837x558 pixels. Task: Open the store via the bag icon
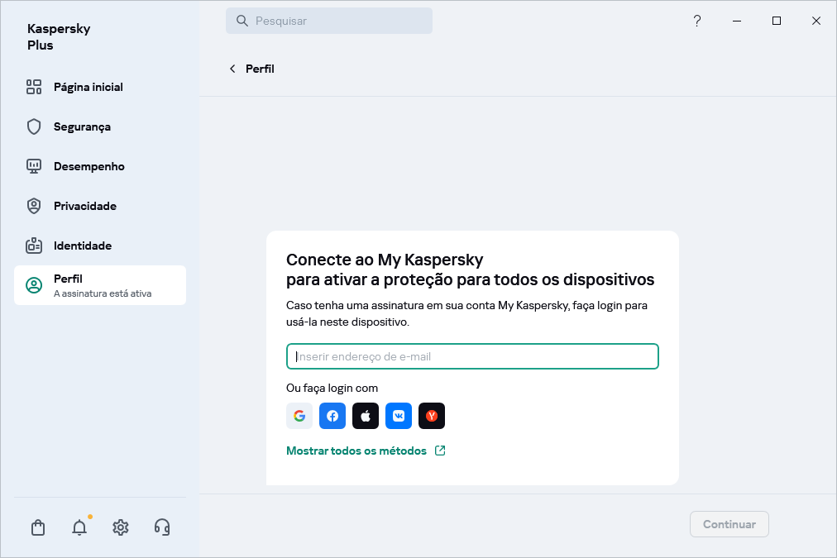point(37,527)
